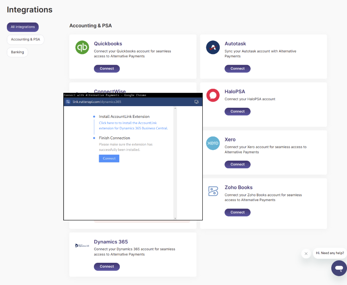Open the AccountLink extension install link
Screen dimensions: 347x285
(133, 126)
